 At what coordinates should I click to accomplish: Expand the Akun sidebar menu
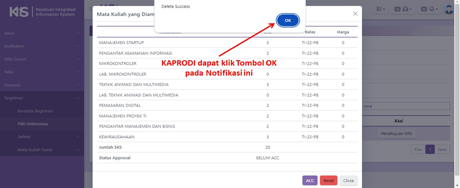pos(42,33)
